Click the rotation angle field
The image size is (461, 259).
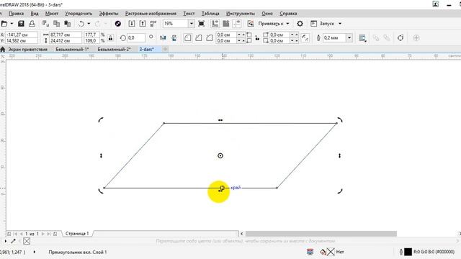(x=136, y=38)
